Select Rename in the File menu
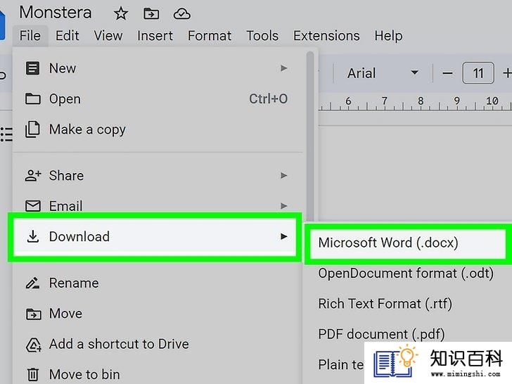Screen dimensions: 512x384 click(157, 283)
